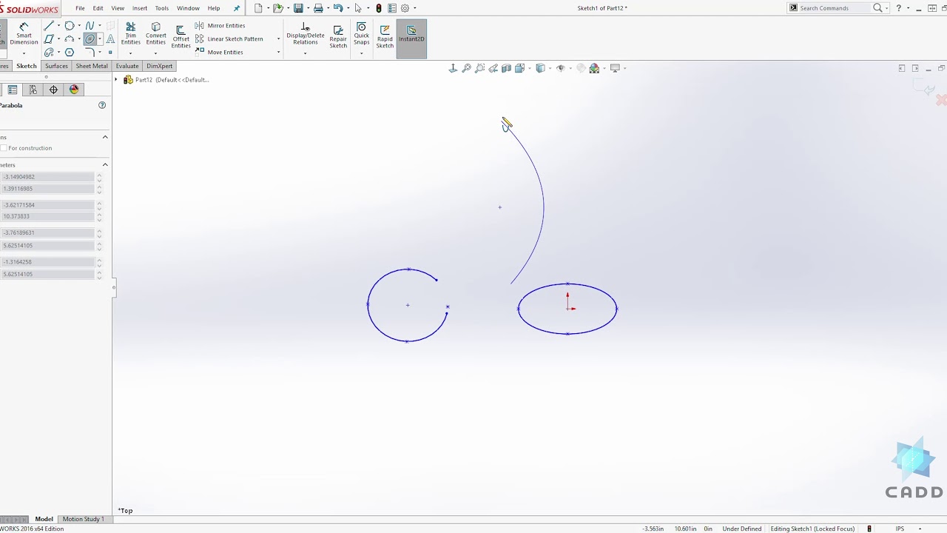Open Quick Snaps dropdown arrow
947x533 pixels.
click(x=361, y=53)
